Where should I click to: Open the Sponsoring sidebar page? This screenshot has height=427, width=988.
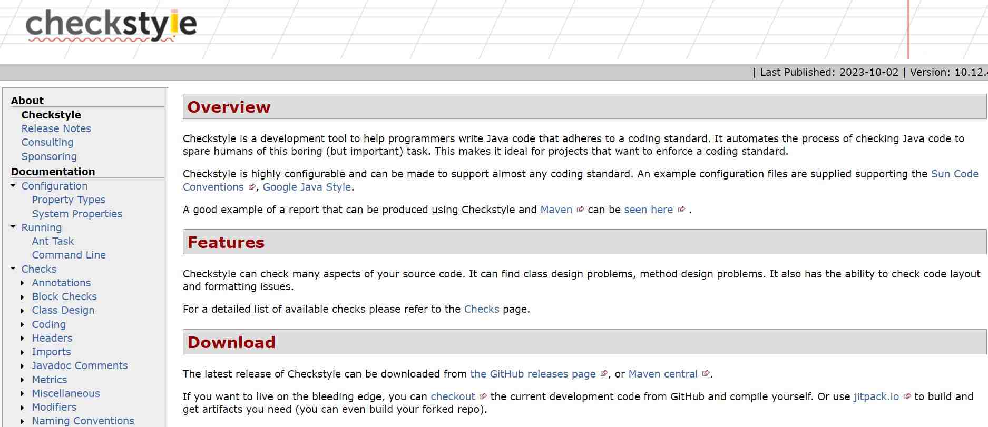pos(48,156)
